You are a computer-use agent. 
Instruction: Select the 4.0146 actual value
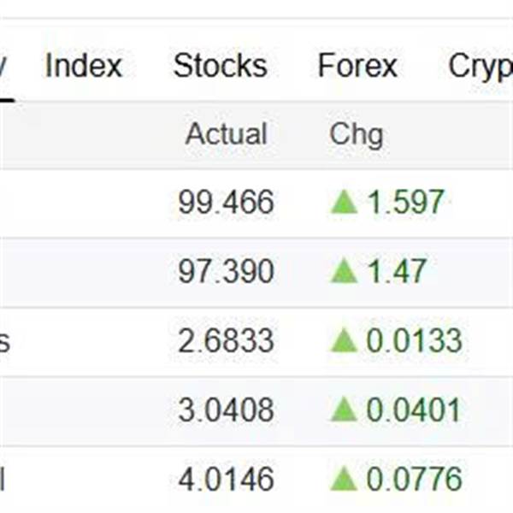tap(226, 479)
